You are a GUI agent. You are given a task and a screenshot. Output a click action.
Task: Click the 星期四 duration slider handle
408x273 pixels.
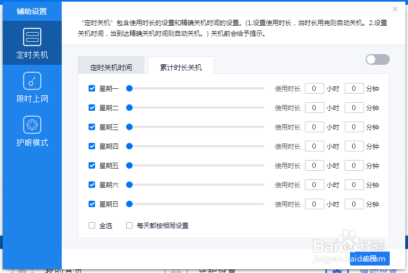129,146
